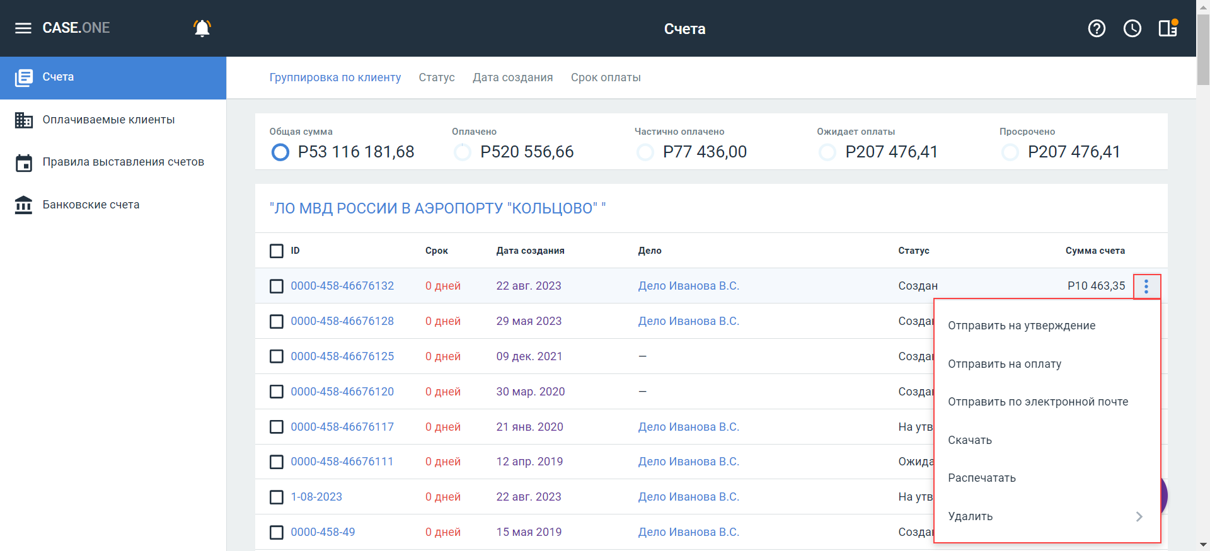Open the timer clock icon
The image size is (1210, 551).
[1132, 28]
